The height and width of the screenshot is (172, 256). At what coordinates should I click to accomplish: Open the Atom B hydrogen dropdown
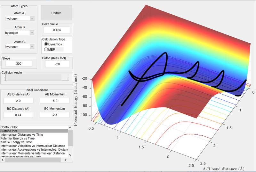[x=20, y=33]
